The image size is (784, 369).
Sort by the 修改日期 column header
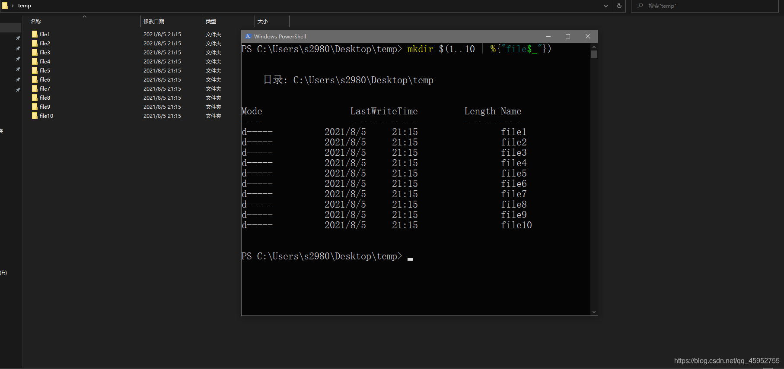[154, 21]
